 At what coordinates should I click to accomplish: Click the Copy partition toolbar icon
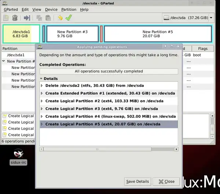point(39,18)
